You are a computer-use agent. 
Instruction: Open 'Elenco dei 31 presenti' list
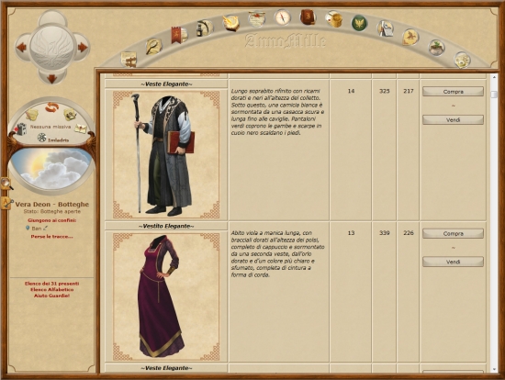51,284
